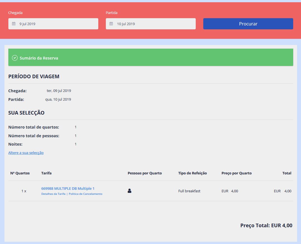
Task: Click the Tipo de Refeição column header
Action: click(x=192, y=173)
